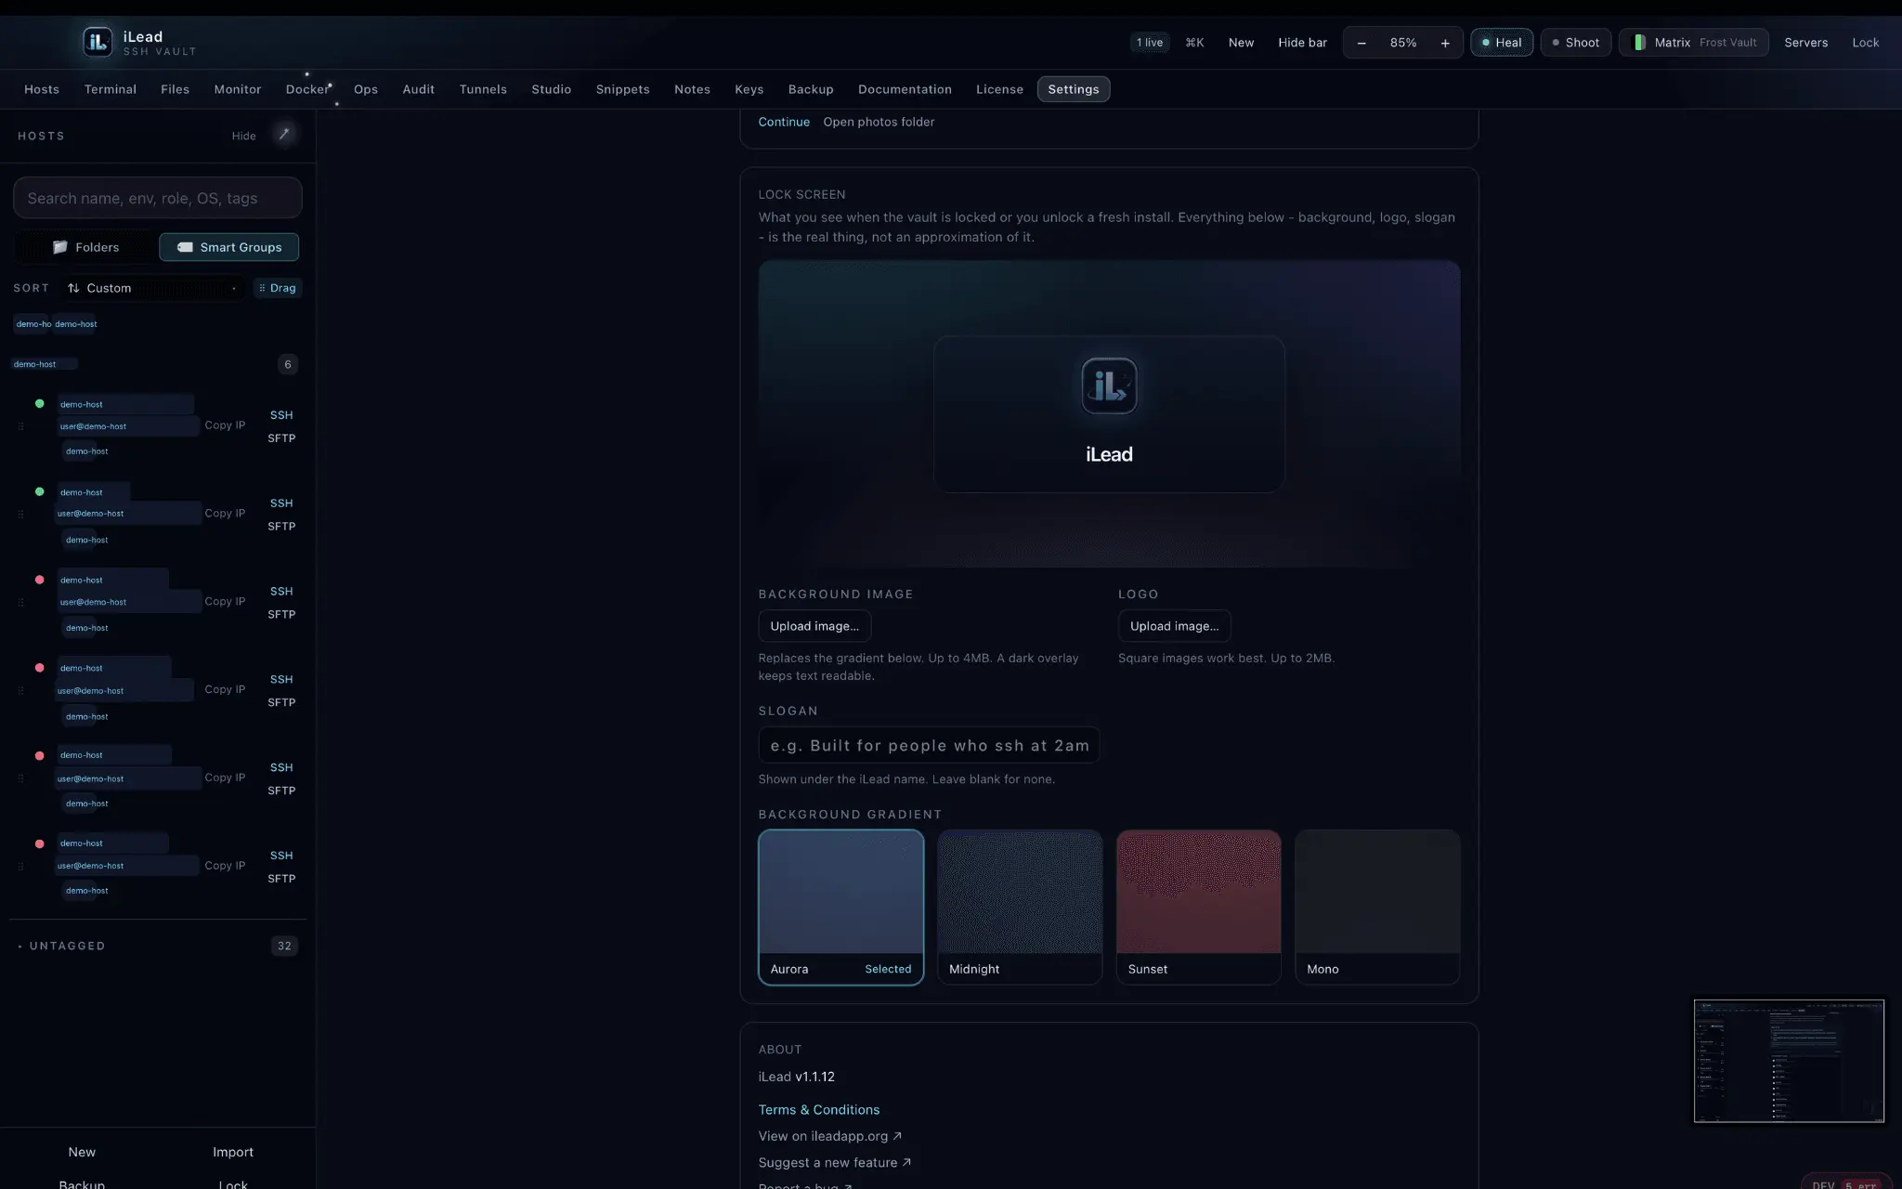Click the iLead logo in lock screen preview
The image size is (1902, 1189).
pos(1109,385)
